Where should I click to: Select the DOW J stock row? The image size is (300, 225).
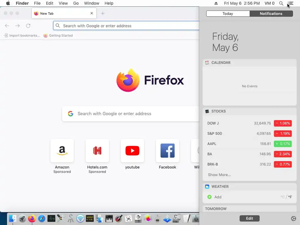[250, 123]
